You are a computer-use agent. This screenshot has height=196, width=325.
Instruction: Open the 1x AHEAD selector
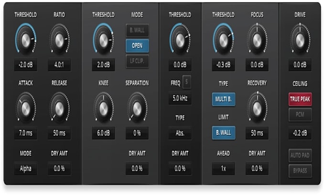[x=224, y=168]
